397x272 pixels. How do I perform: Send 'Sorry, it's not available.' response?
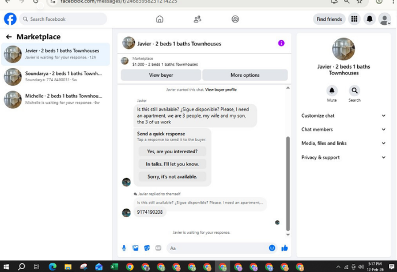[172, 177]
